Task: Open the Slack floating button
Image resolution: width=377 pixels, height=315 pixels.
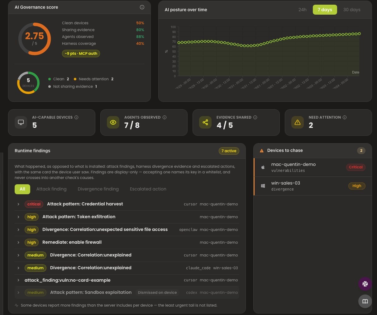Action: pyautogui.click(x=365, y=284)
